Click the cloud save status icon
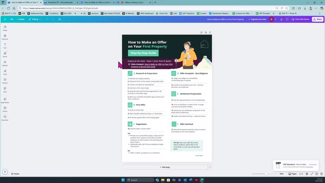The image size is (325, 183). click(x=60, y=19)
